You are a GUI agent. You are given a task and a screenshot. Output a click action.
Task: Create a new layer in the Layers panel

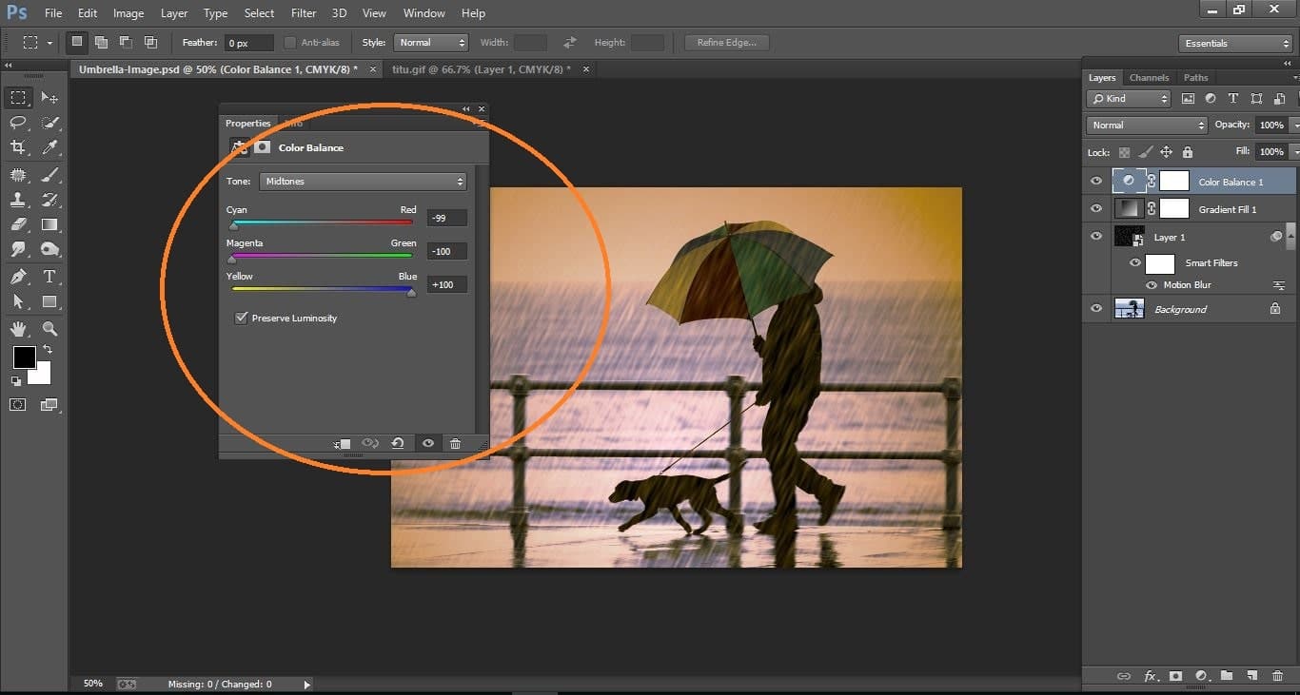tap(1252, 676)
